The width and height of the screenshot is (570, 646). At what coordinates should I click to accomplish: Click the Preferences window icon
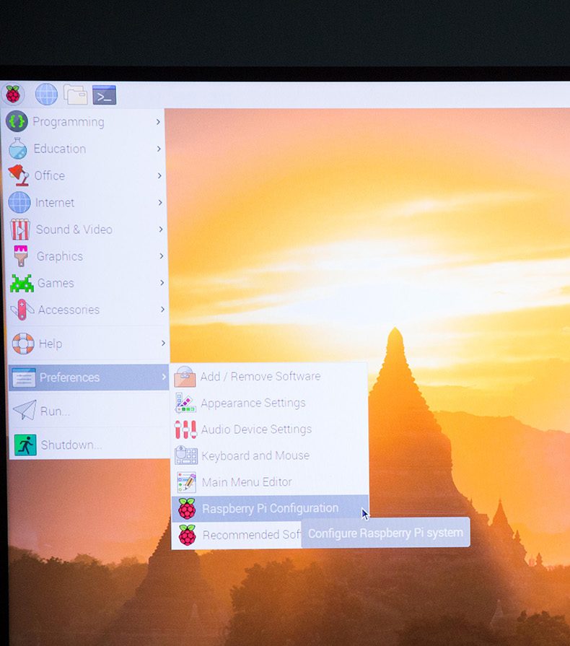(x=24, y=377)
